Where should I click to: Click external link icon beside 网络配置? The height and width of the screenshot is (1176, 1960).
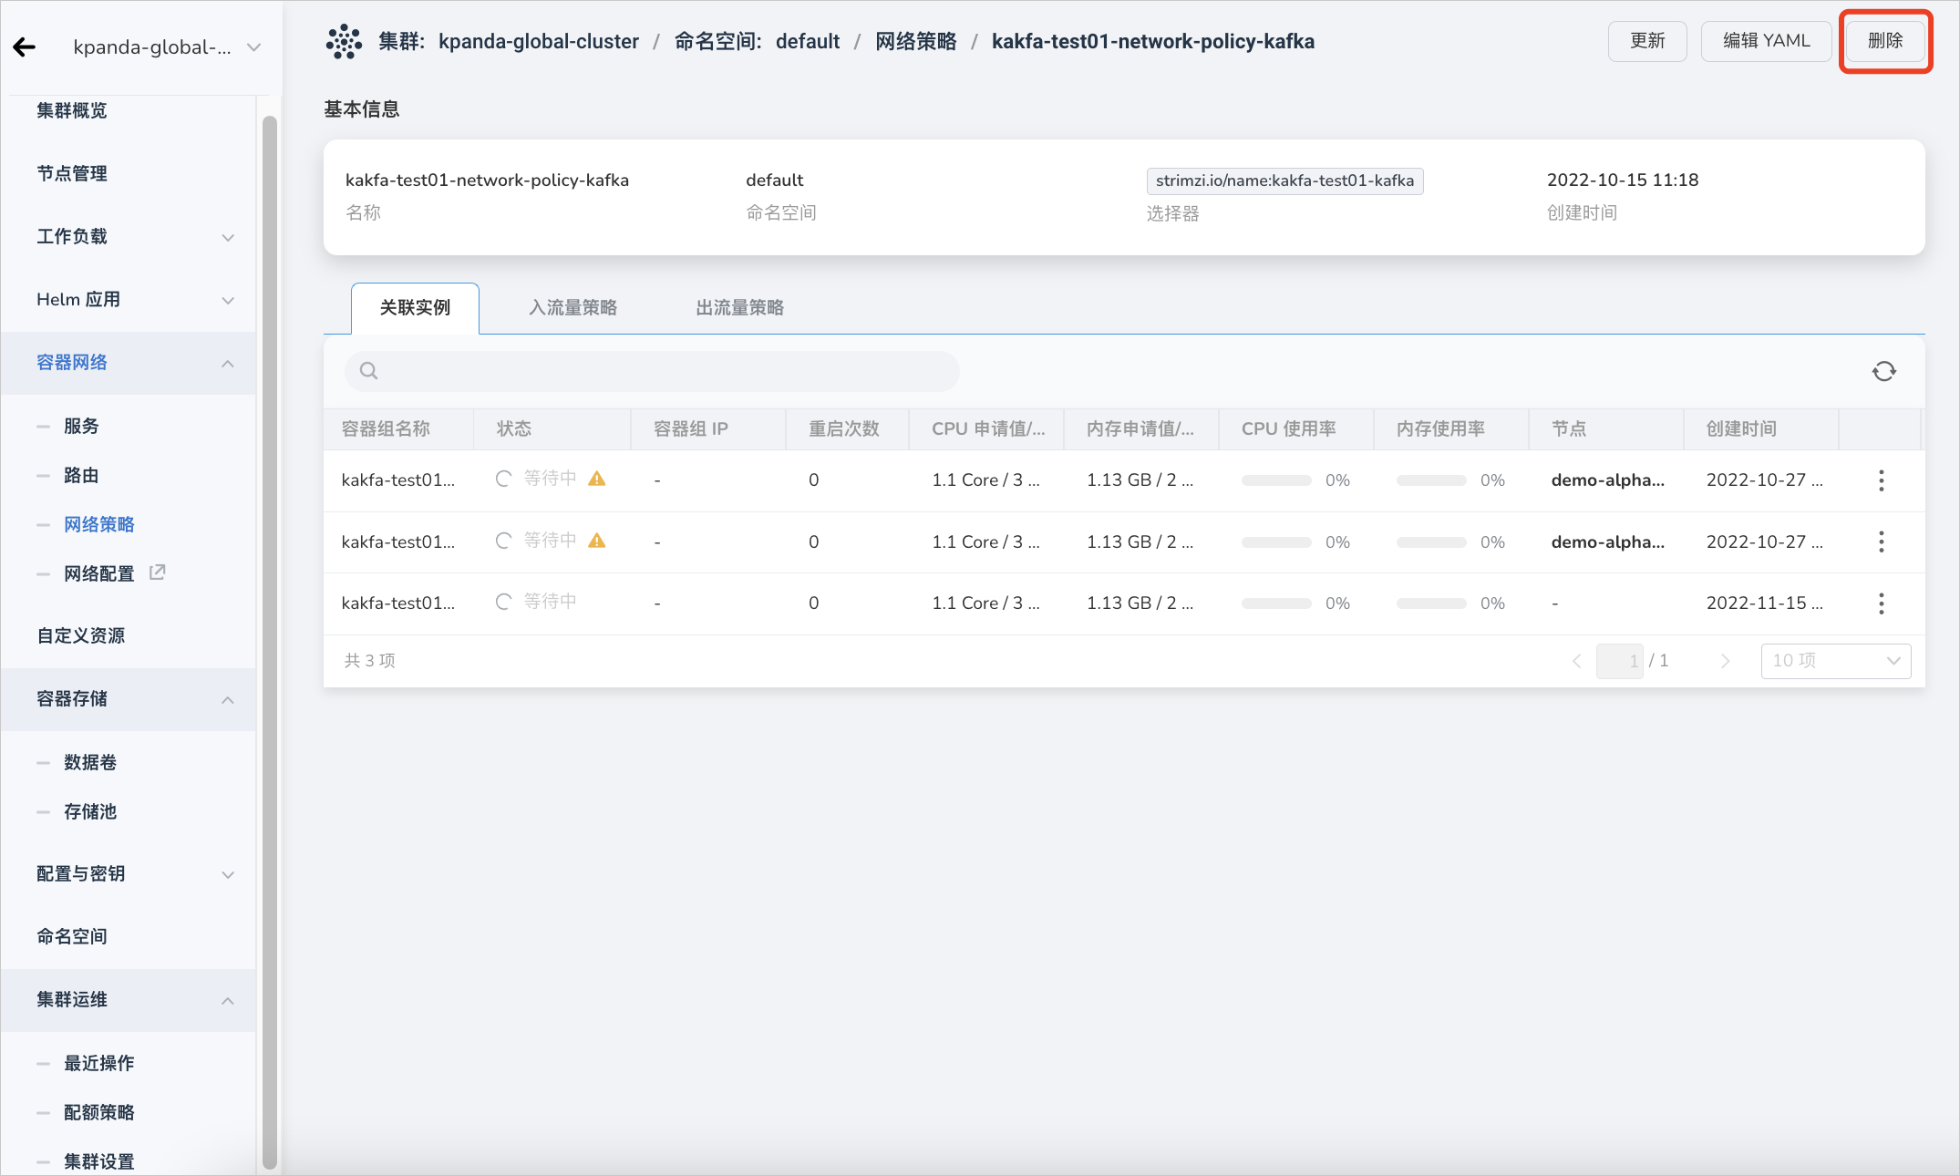point(157,572)
